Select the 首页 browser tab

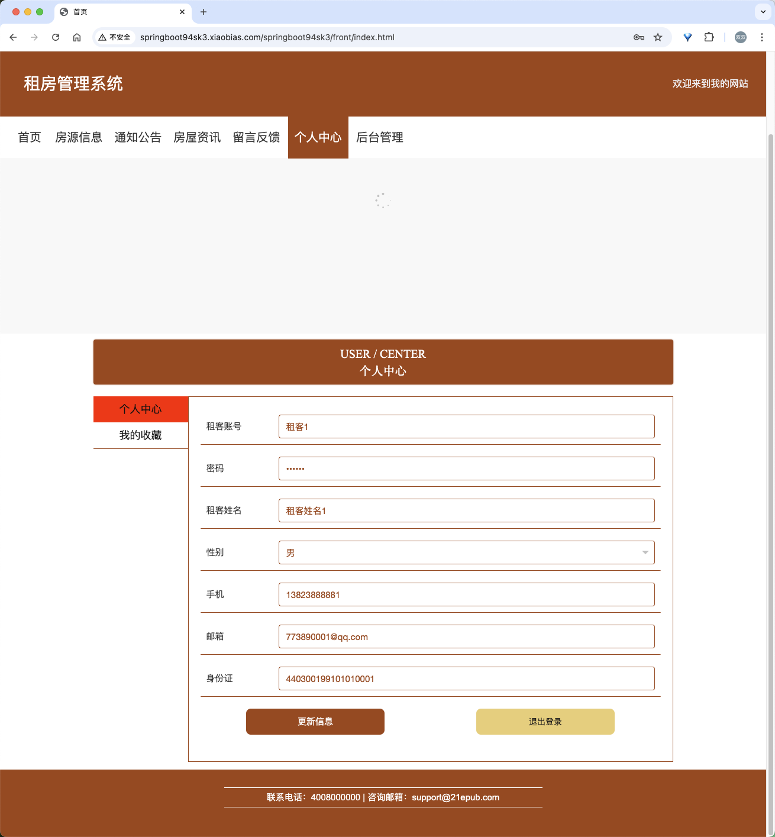pos(123,12)
